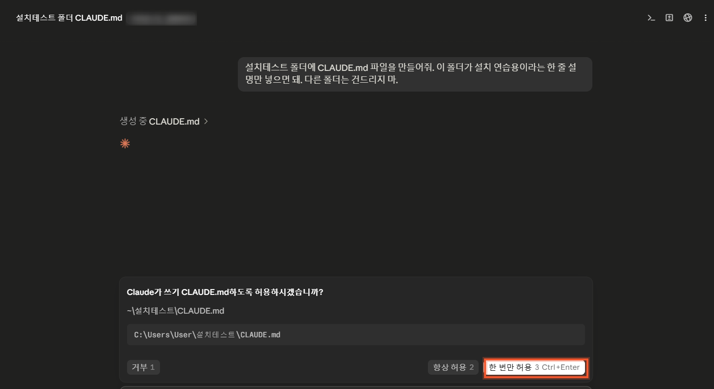Screen dimensions: 714x389
Task: Expand the '생성 중 CLAUDE.md' step
Action: click(x=164, y=121)
